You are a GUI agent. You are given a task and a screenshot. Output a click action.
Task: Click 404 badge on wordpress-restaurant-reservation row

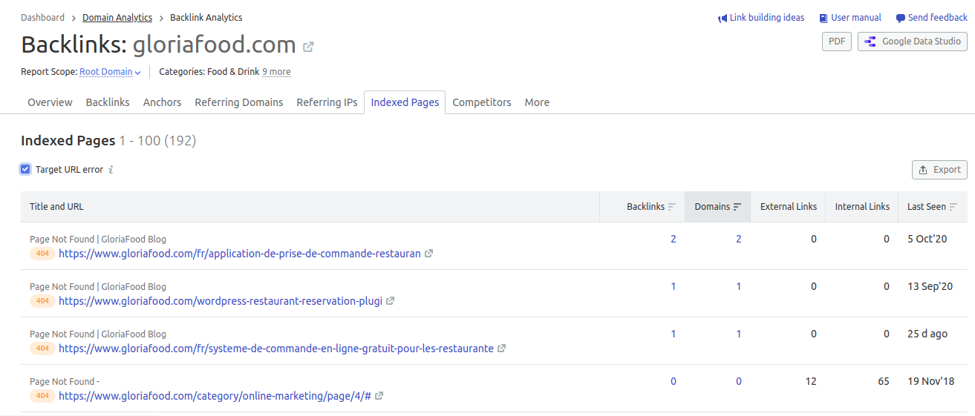click(x=42, y=301)
